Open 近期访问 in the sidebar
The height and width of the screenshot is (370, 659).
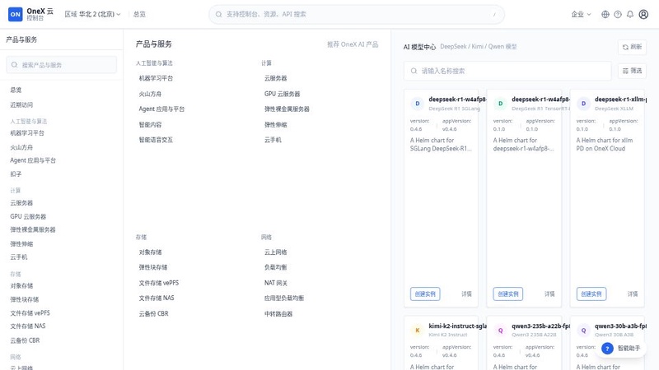click(21, 105)
